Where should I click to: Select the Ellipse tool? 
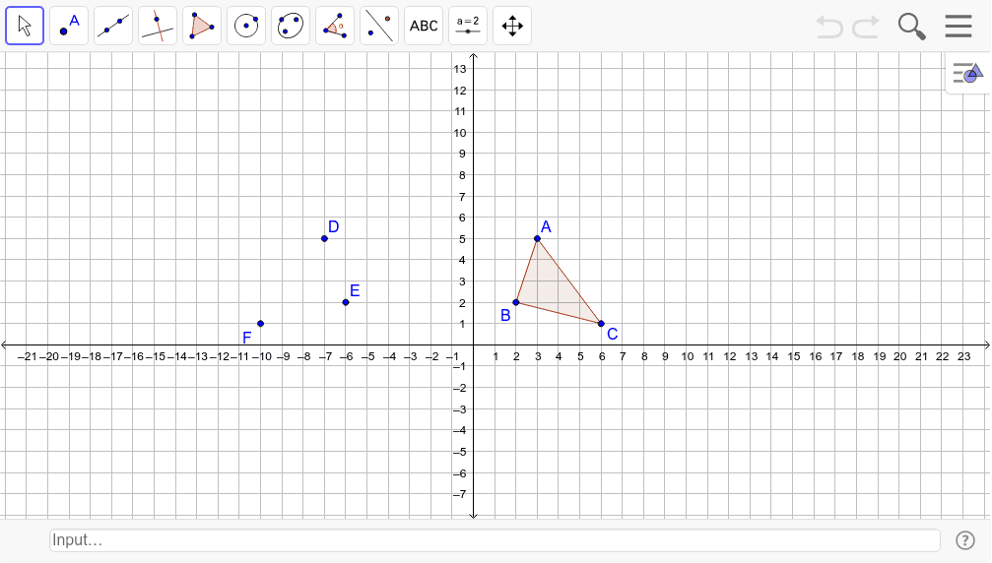(291, 26)
